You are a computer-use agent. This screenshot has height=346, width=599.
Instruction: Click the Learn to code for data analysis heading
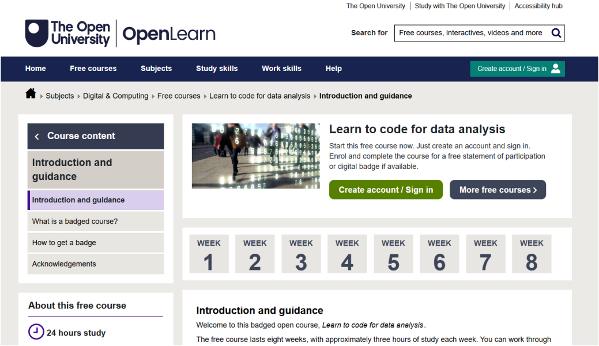pyautogui.click(x=417, y=129)
